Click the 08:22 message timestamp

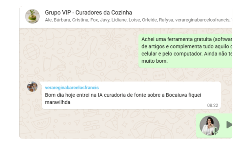213,105
